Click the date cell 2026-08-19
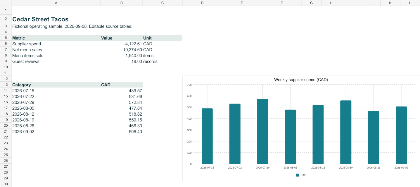Viewport: 420px width, 187px height. coord(56,120)
